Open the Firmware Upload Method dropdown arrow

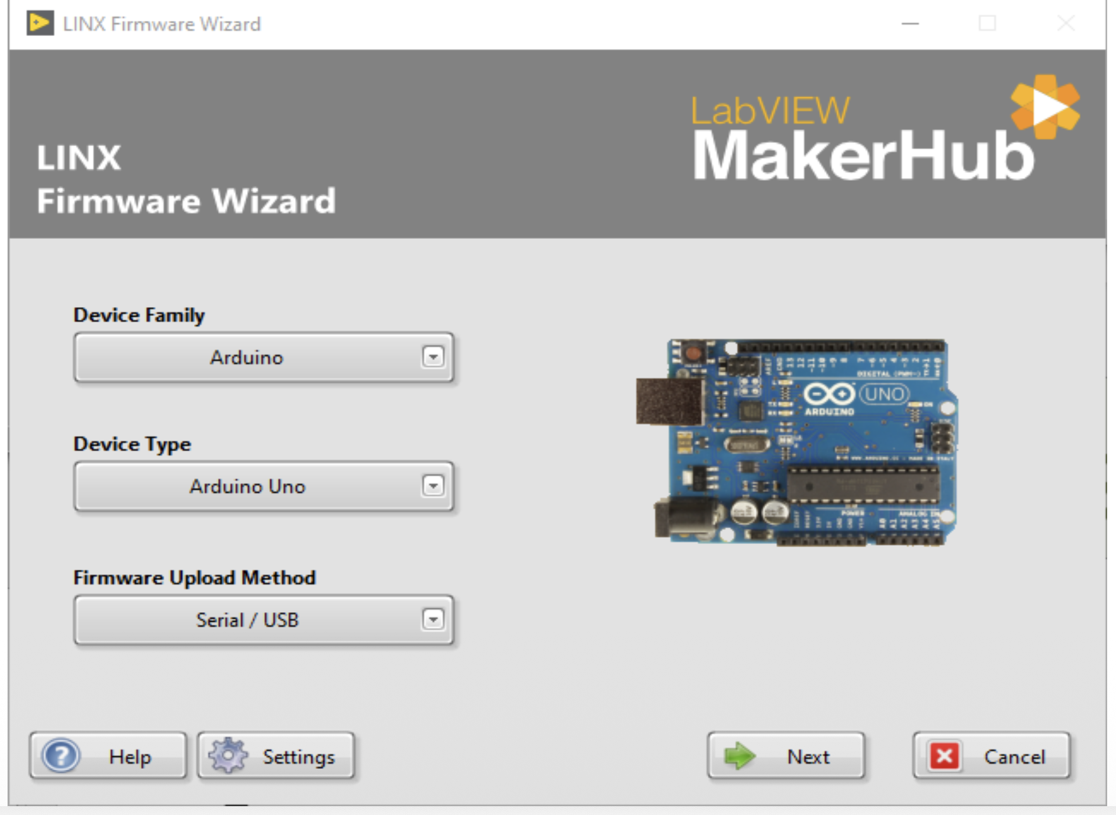[433, 620]
